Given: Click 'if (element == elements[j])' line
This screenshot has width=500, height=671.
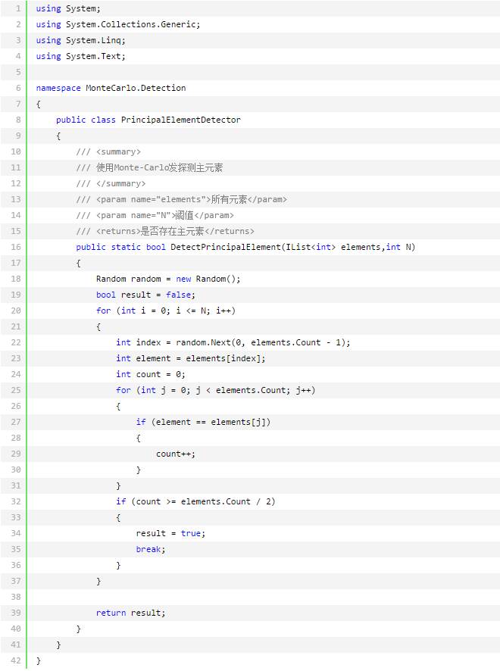Looking at the screenshot, I should (203, 422).
